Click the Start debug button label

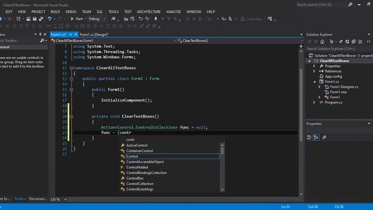pyautogui.click(x=79, y=19)
